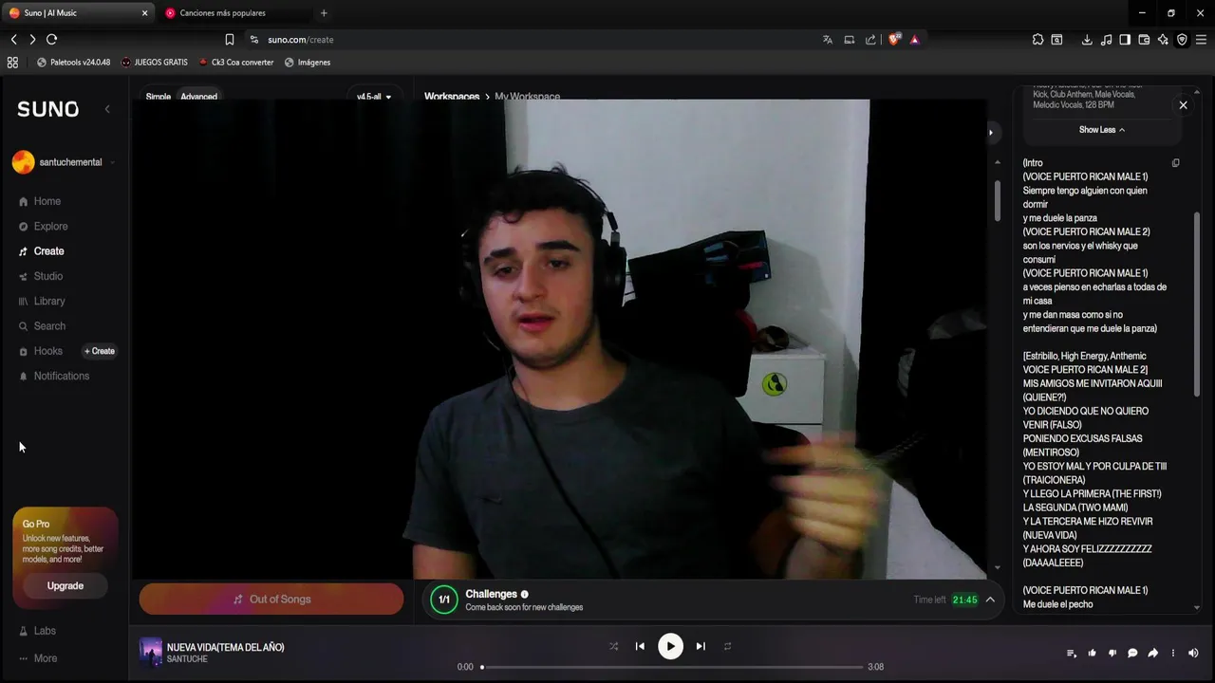Toggle shuffle in the player bar
1215x683 pixels.
tap(613, 646)
